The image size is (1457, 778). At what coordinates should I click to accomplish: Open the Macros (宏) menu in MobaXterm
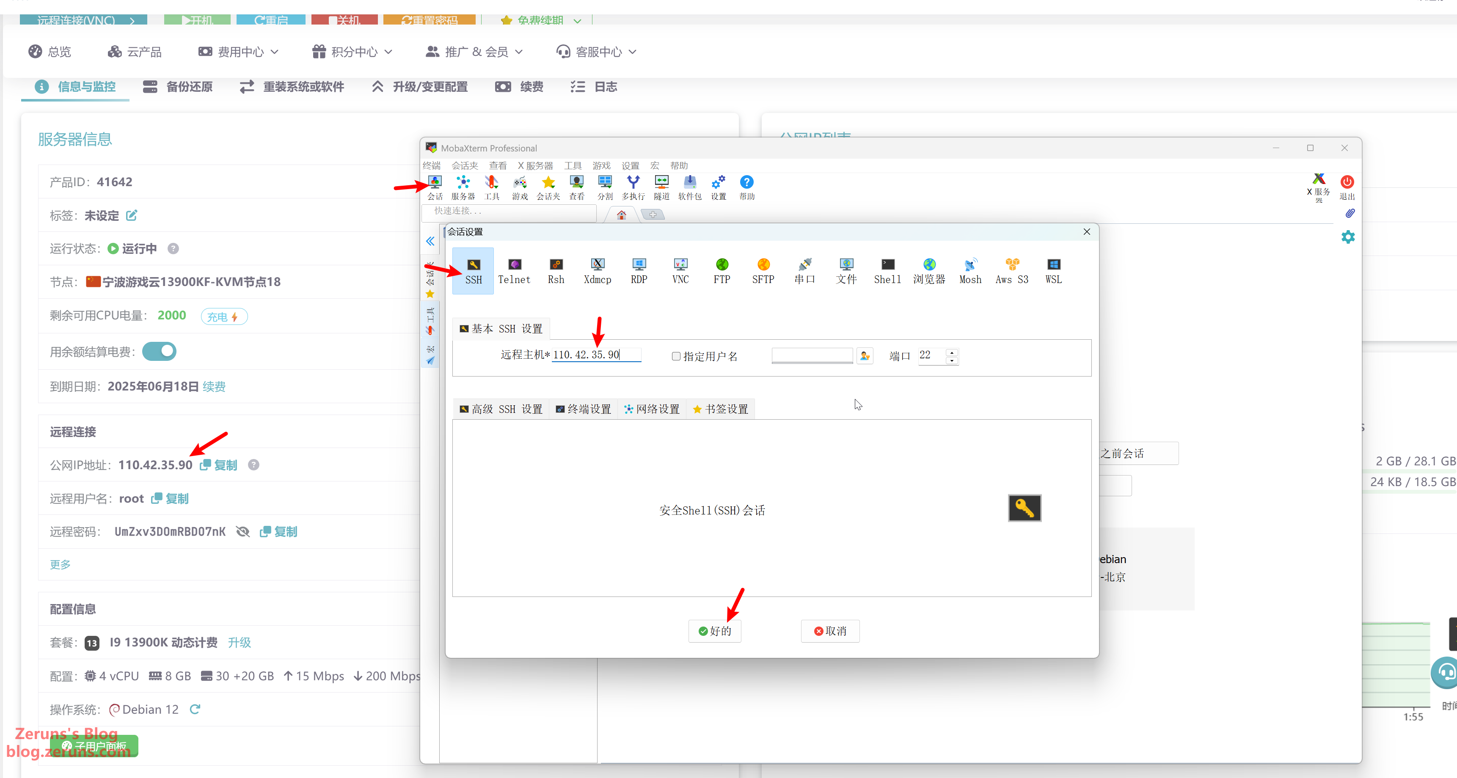pos(655,166)
